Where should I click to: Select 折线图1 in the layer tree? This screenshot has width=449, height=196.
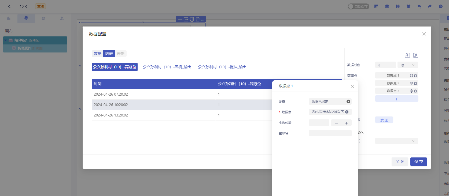click(x=35, y=48)
